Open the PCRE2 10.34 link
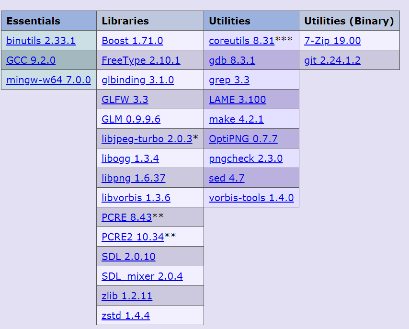The height and width of the screenshot is (329, 409). [x=133, y=237]
